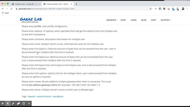The width and height of the screenshot is (190, 107).
Task: Click the bold word 'profile' in text
Action: pos(38,26)
